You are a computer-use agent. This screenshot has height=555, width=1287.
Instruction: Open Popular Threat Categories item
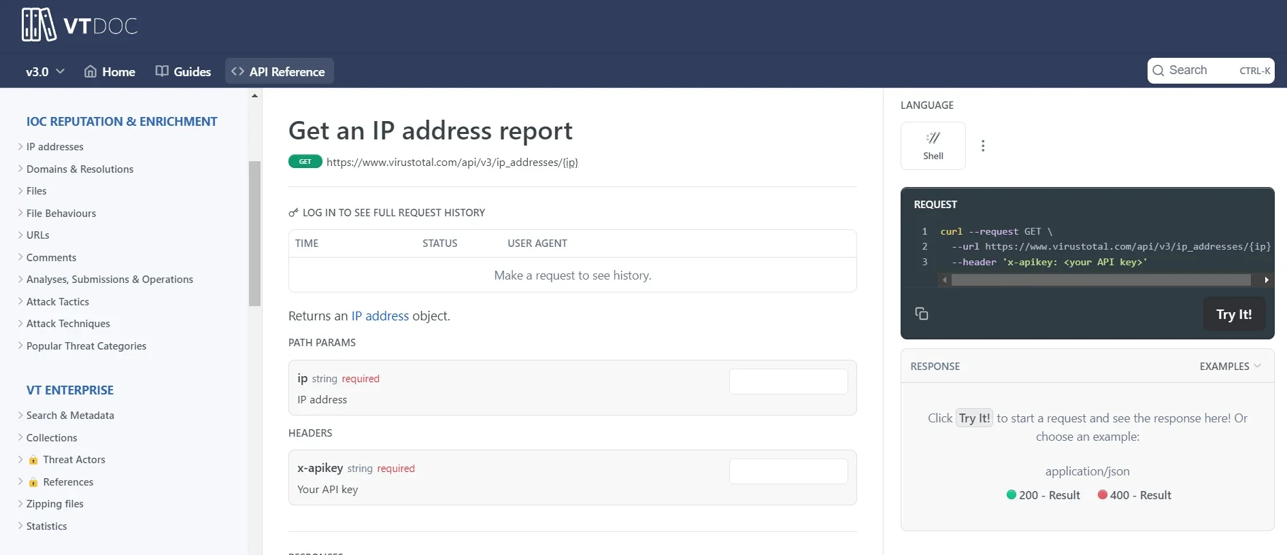[86, 346]
